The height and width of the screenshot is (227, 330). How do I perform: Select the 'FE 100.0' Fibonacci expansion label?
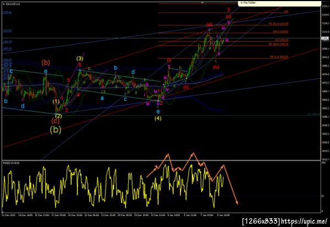pos(278,44)
